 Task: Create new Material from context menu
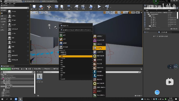point(76,35)
